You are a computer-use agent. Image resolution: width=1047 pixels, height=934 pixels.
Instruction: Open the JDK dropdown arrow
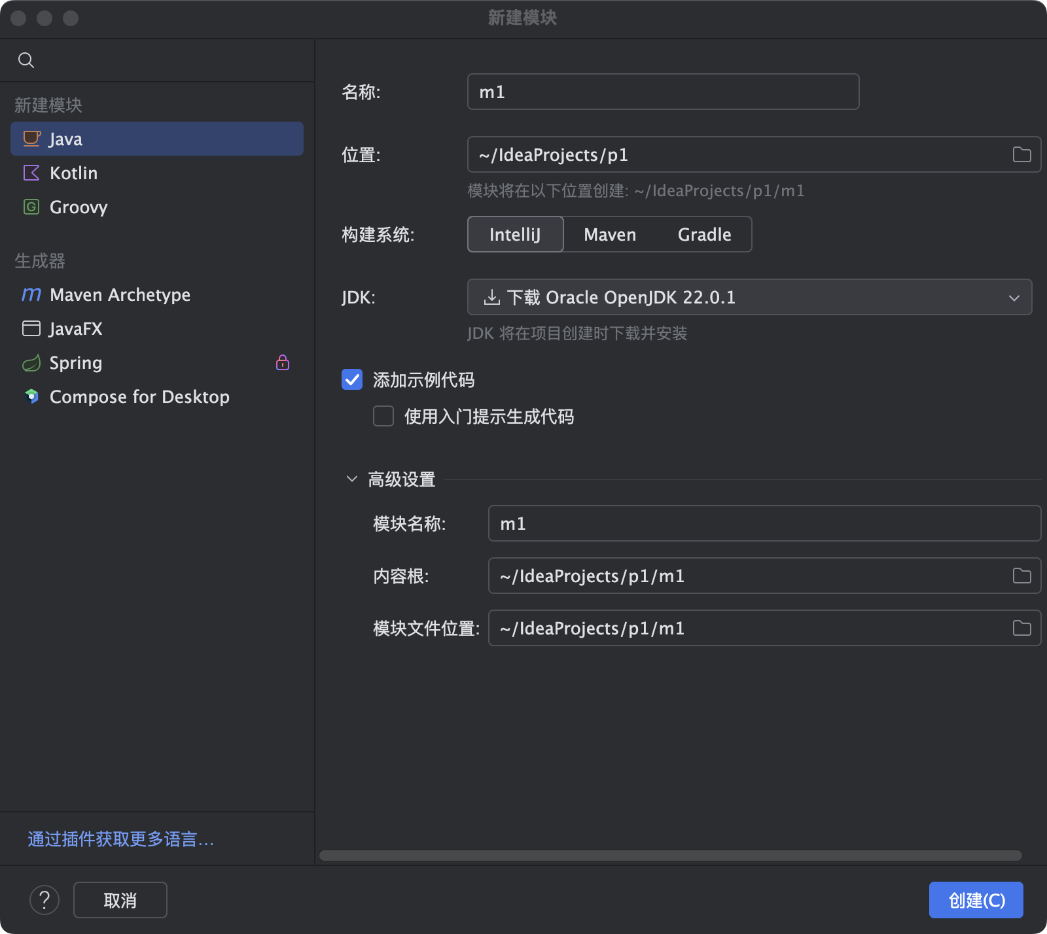click(1014, 298)
